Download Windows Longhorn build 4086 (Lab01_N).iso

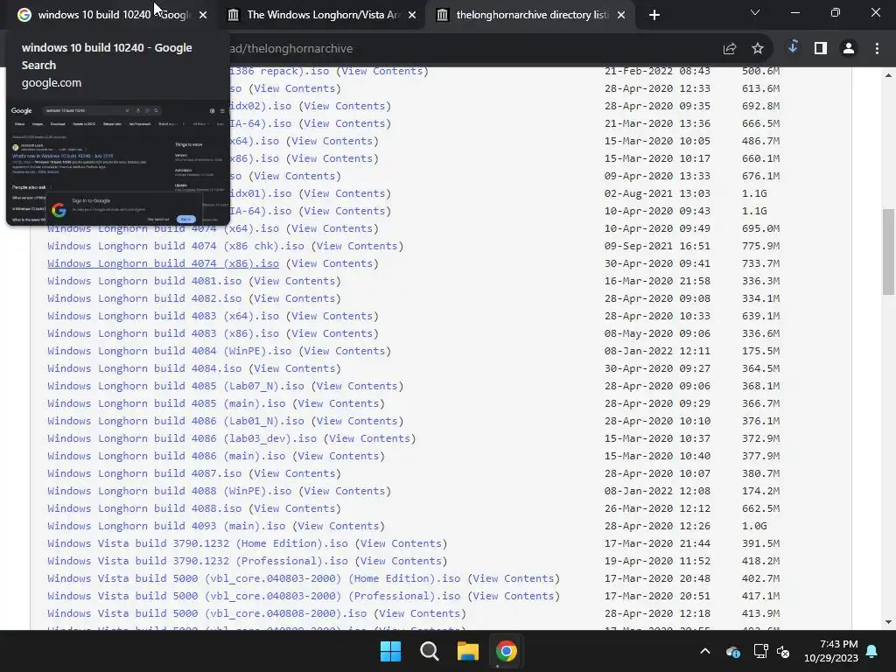point(175,421)
